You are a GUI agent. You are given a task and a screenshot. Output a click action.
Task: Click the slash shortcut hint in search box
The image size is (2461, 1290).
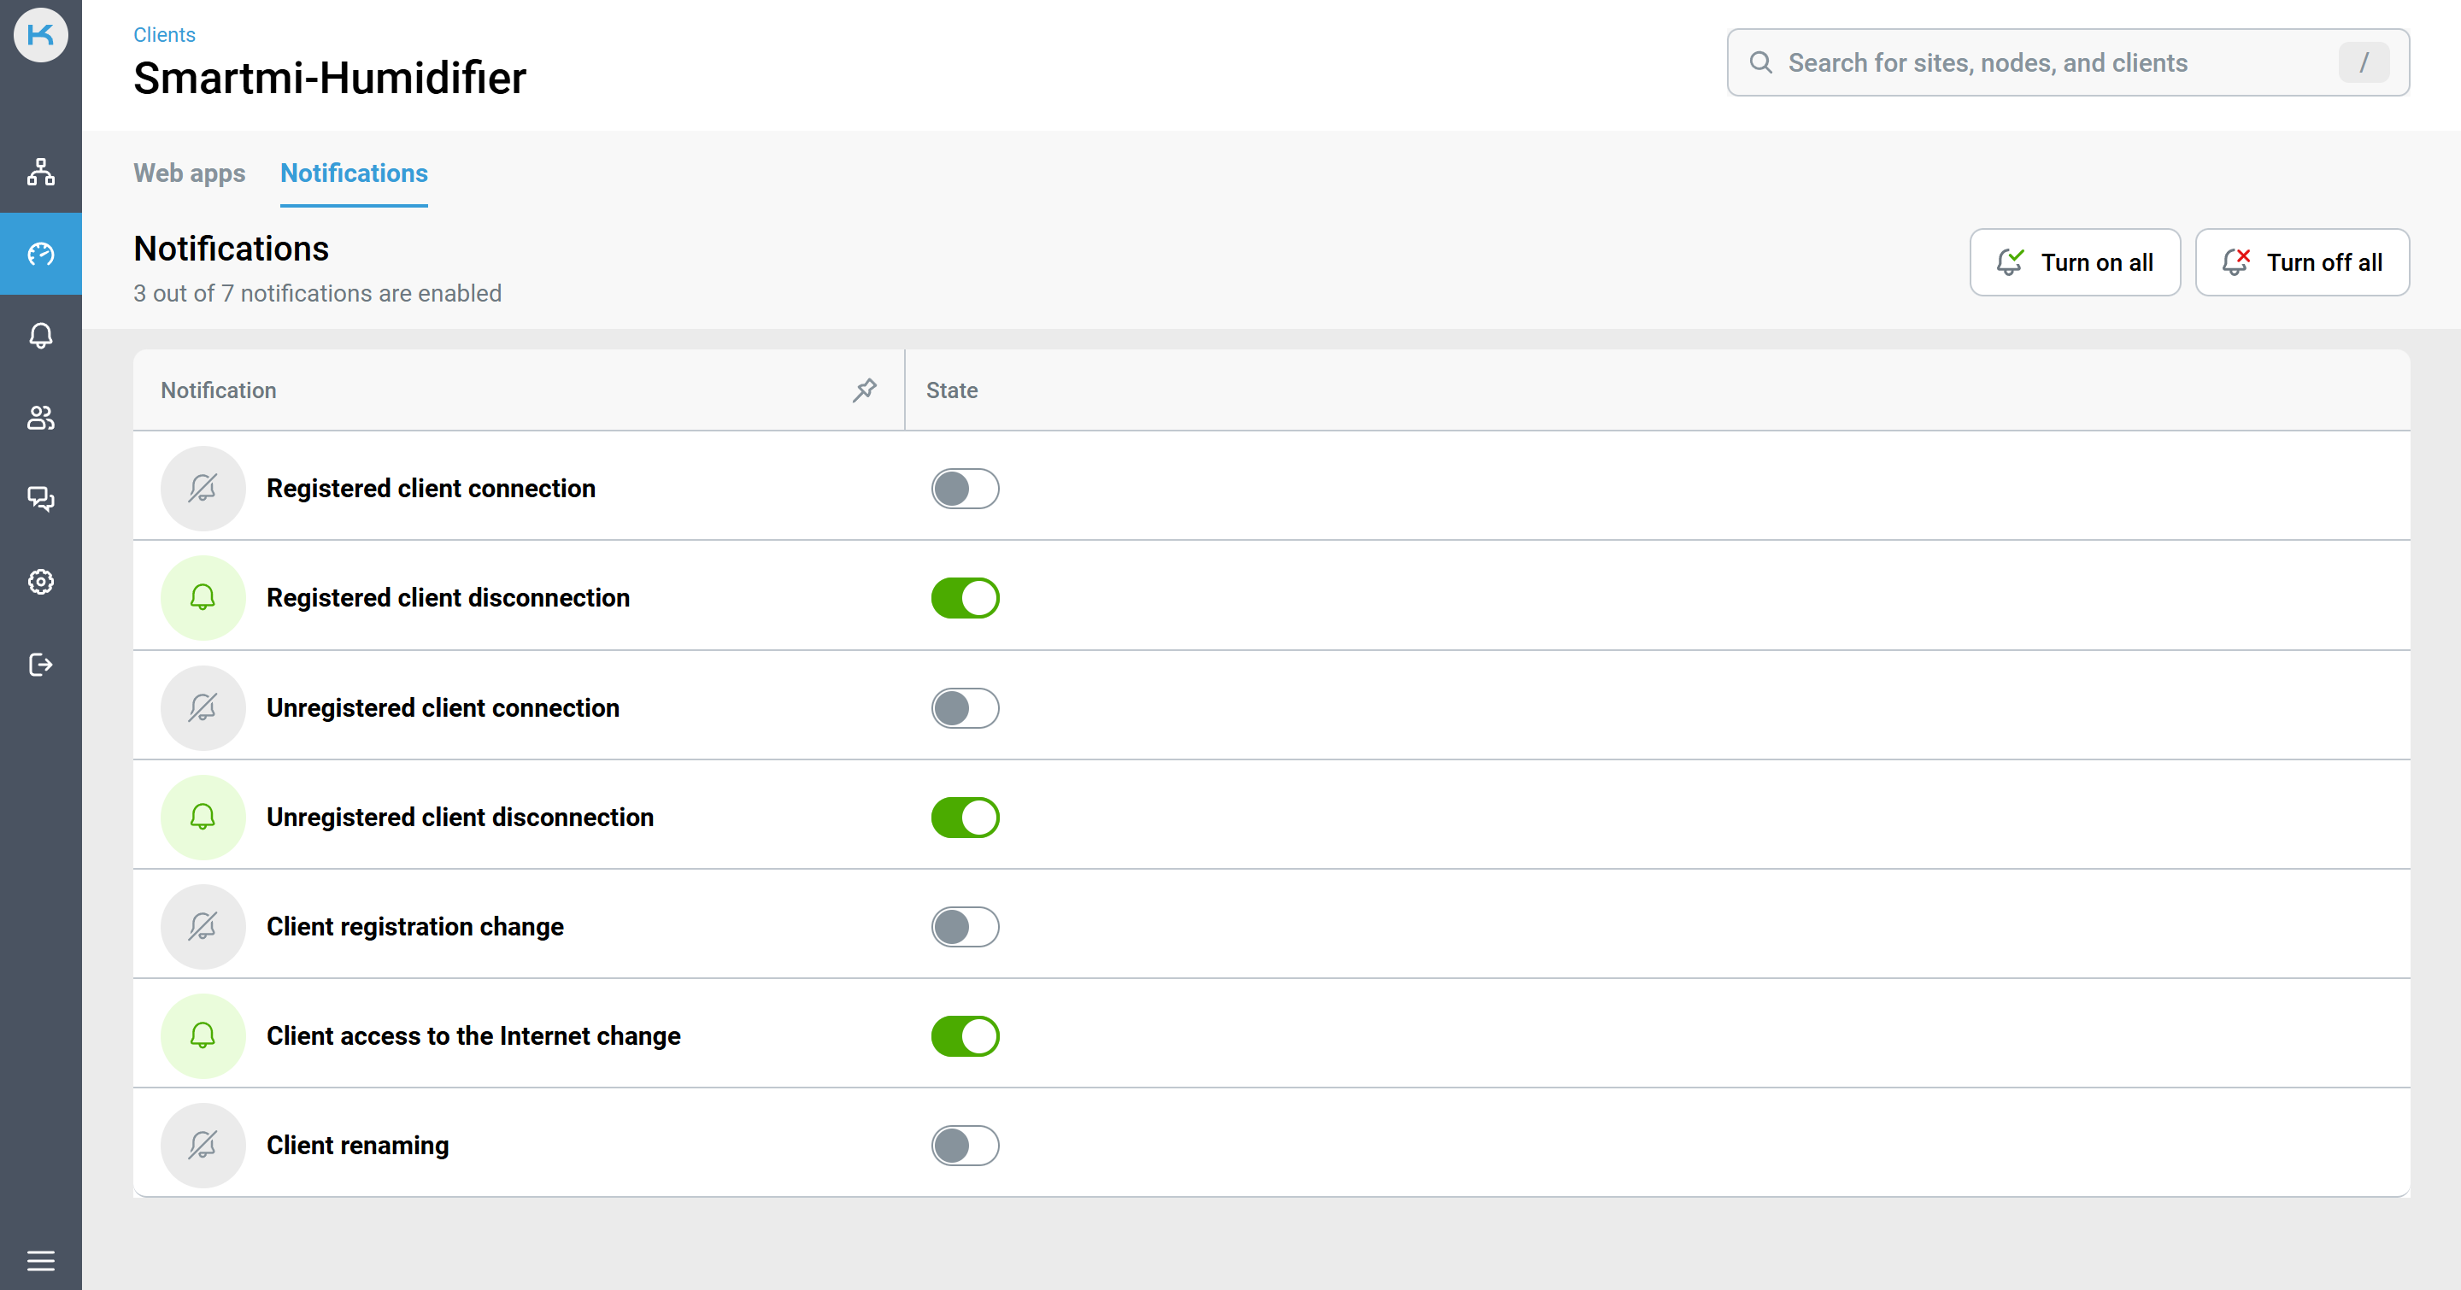pos(2364,63)
